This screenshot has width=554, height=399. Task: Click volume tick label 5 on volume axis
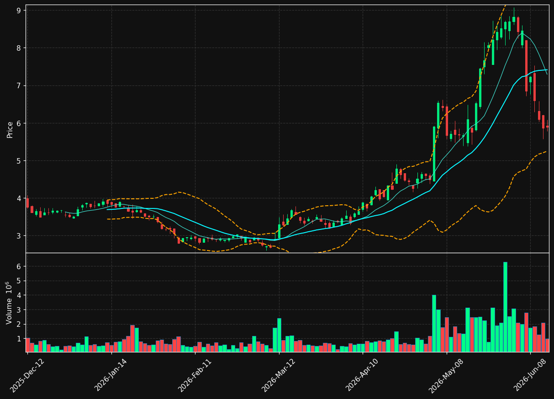19,281
